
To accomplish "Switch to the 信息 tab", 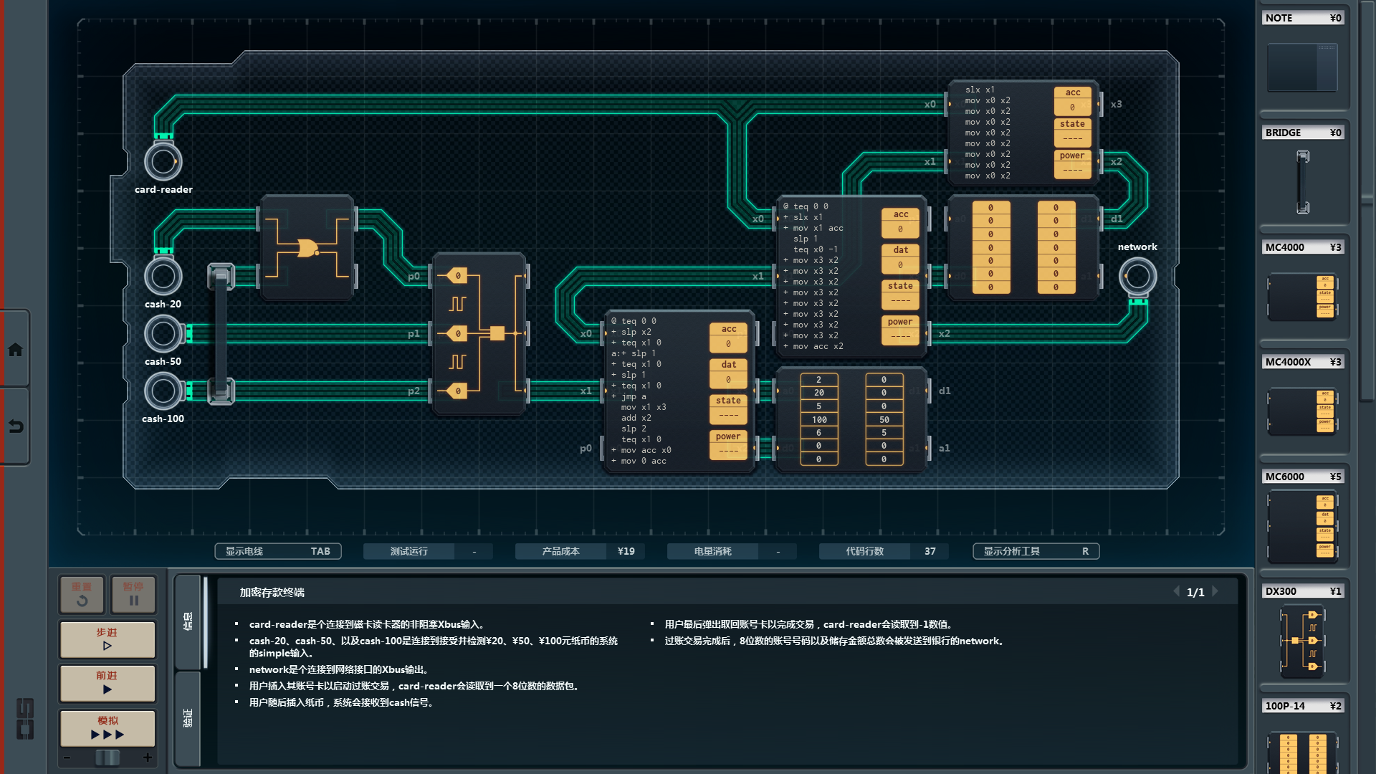I will [x=188, y=621].
